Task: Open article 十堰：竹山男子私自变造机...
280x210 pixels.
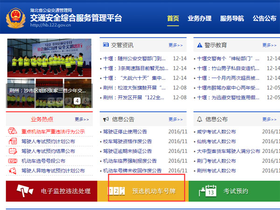Action: (x=228, y=68)
